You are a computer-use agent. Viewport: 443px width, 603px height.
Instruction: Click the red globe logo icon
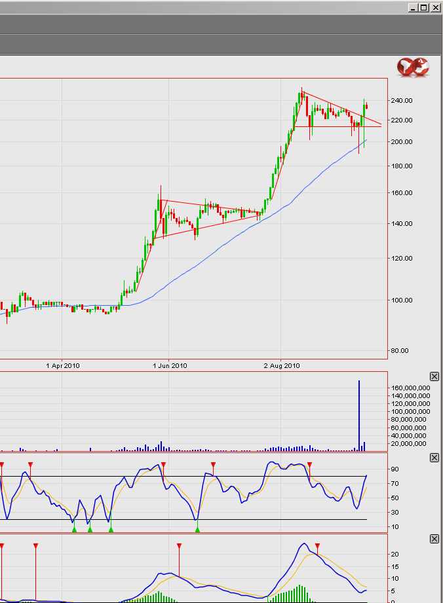[x=413, y=67]
